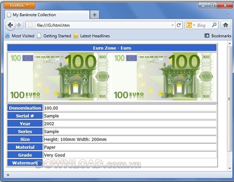The width and height of the screenshot is (234, 182).
Task: Click the Watermark label cell
Action: [25, 163]
